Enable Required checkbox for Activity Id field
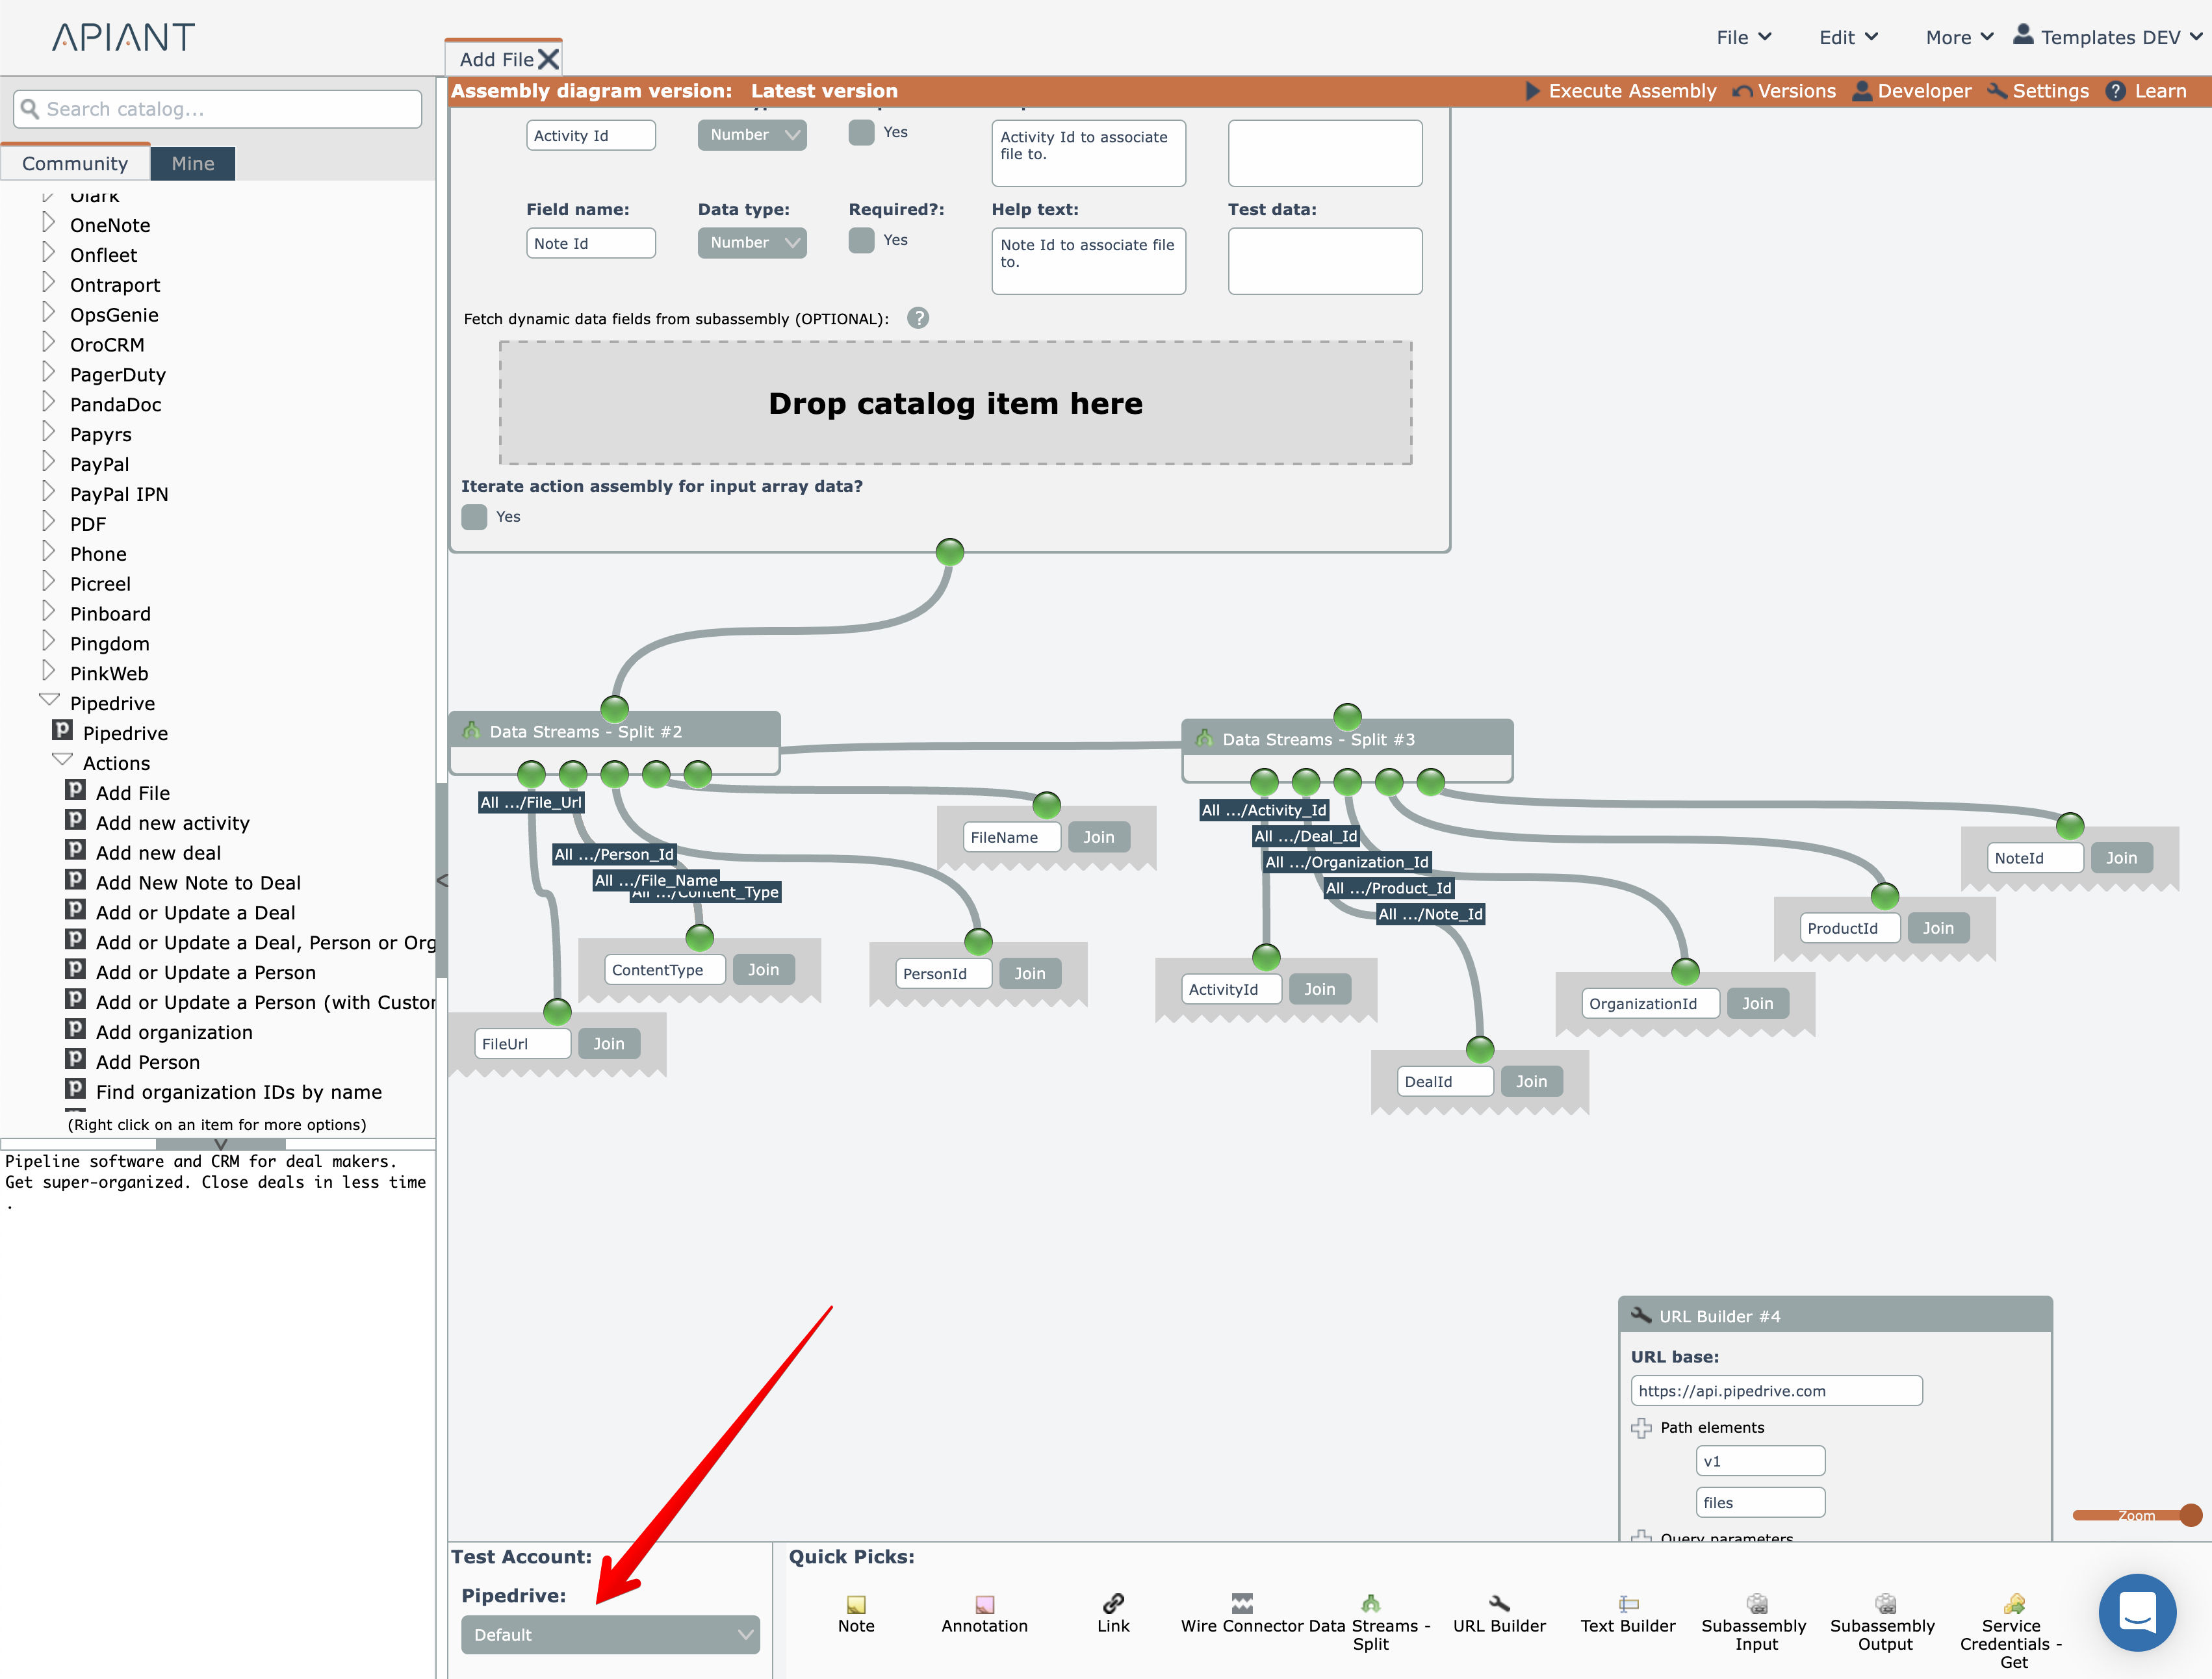 pyautogui.click(x=862, y=132)
